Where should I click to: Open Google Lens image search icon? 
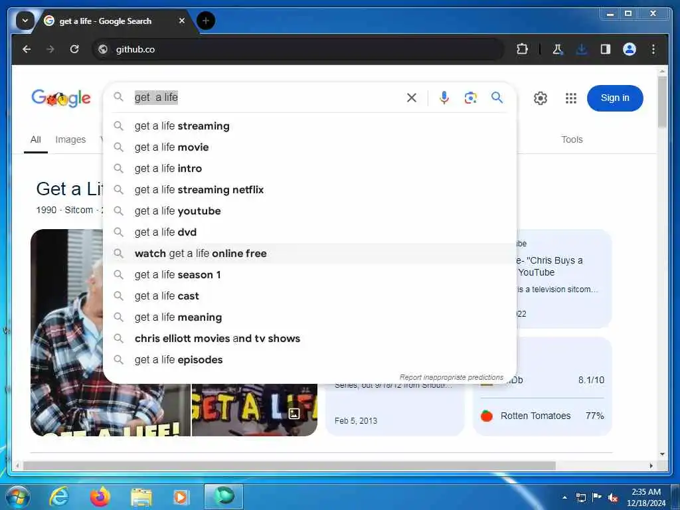471,98
